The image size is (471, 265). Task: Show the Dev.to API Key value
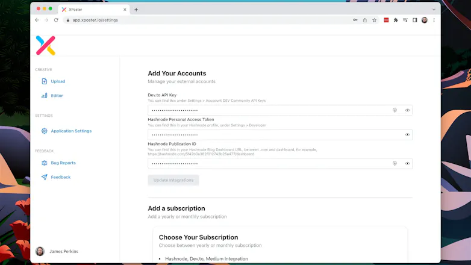tap(407, 110)
